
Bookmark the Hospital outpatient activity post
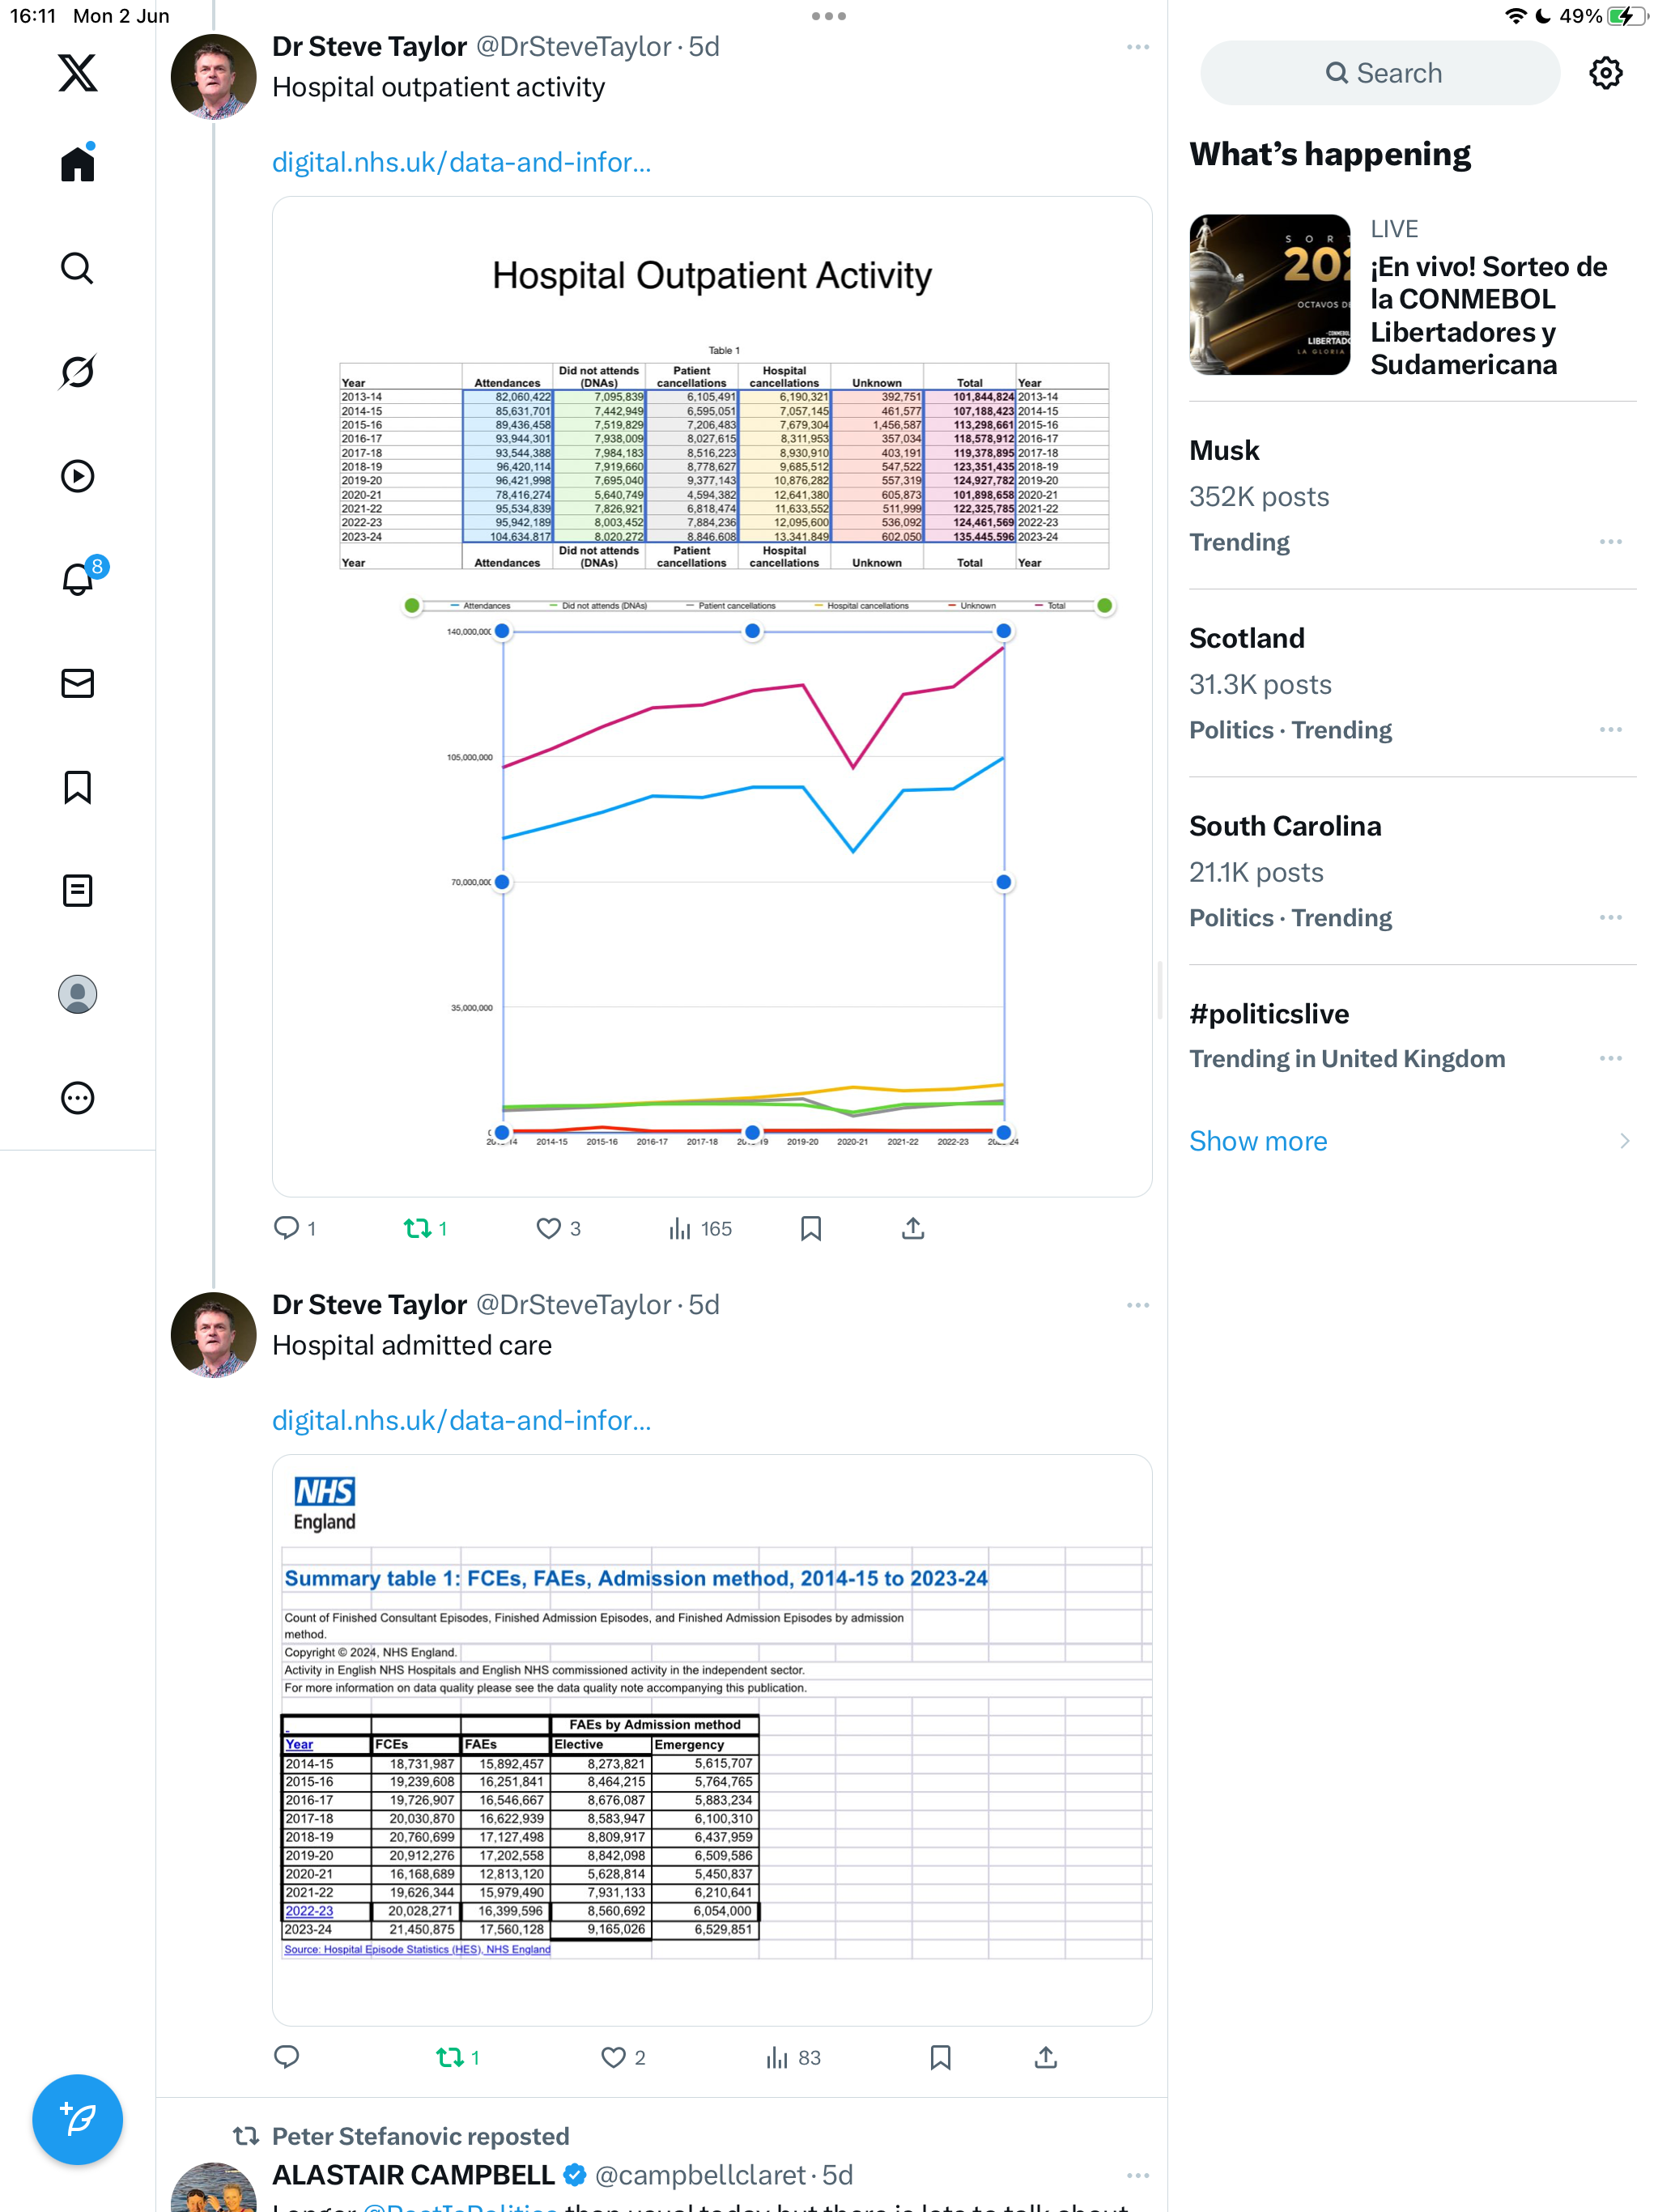point(811,1228)
